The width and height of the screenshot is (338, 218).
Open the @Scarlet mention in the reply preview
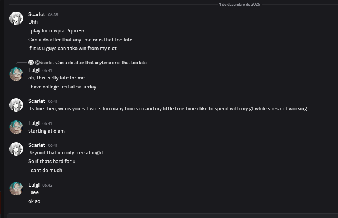click(44, 63)
